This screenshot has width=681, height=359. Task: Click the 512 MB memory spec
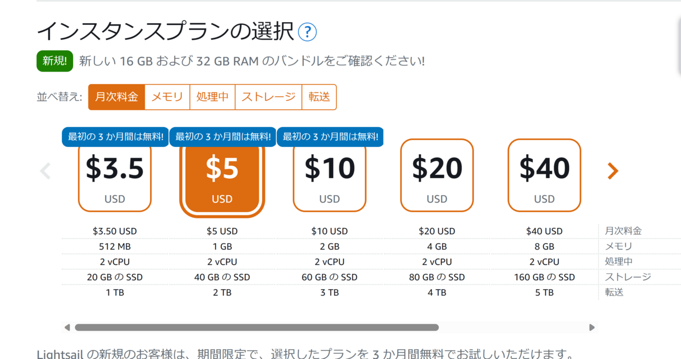pyautogui.click(x=115, y=247)
